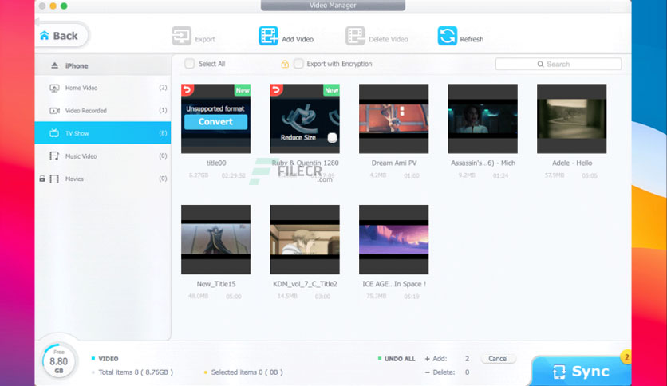This screenshot has width=667, height=386.
Task: Click the lock icon beside Movies
Action: (42, 179)
